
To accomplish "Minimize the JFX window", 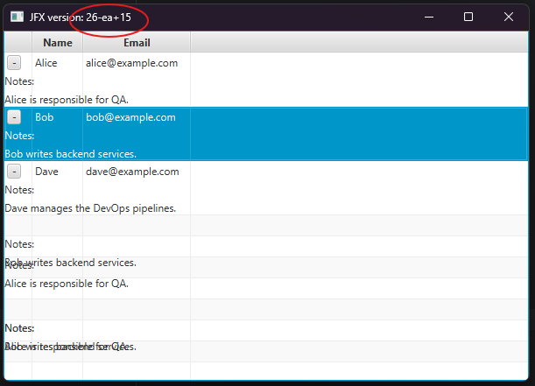I will pyautogui.click(x=428, y=17).
